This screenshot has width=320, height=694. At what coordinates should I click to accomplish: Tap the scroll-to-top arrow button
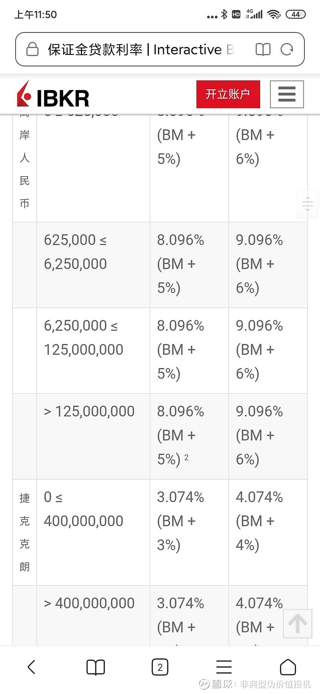(297, 623)
